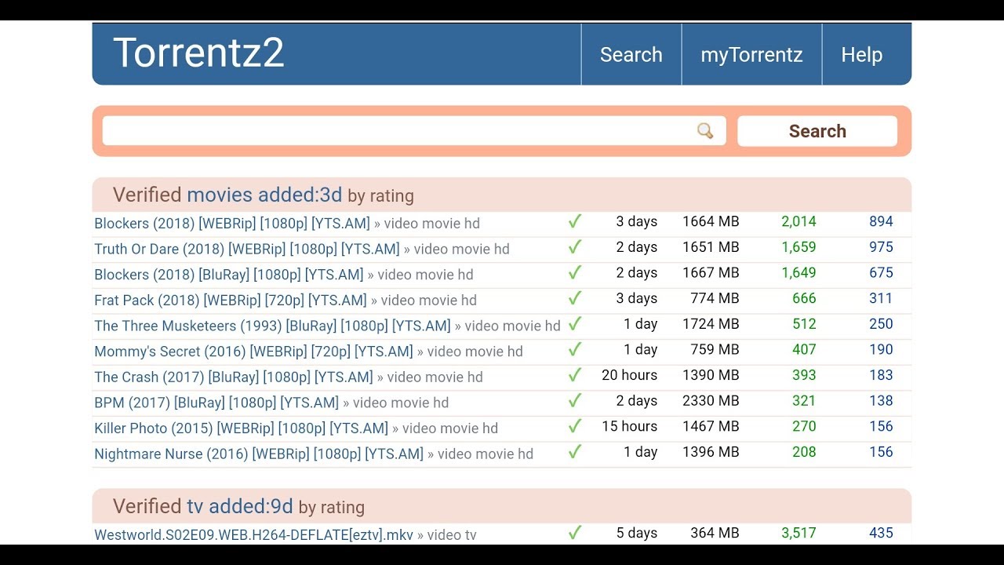Open The Three Musketeers (1993) BluRay torrent
1004x565 pixels.
(272, 326)
